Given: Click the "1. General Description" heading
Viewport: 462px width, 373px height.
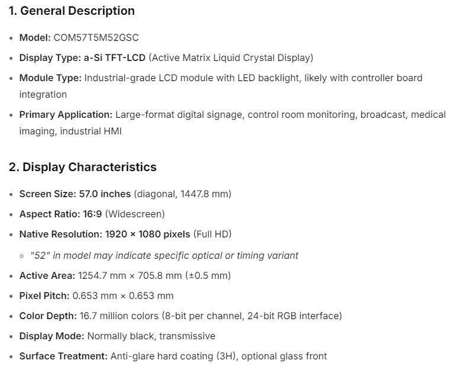Looking at the screenshot, I should pyautogui.click(x=72, y=11).
